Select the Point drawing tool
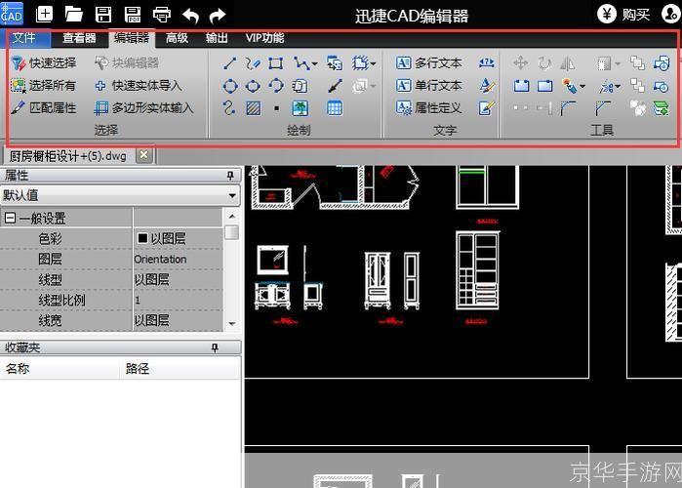The width and height of the screenshot is (682, 488). (x=277, y=108)
